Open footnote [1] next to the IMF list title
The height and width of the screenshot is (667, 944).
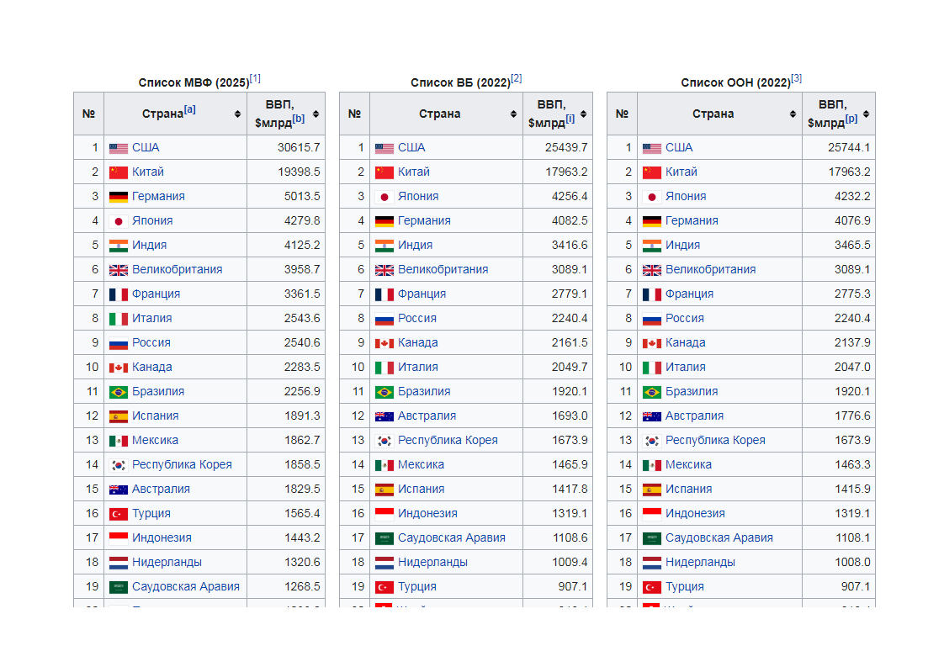coord(255,78)
